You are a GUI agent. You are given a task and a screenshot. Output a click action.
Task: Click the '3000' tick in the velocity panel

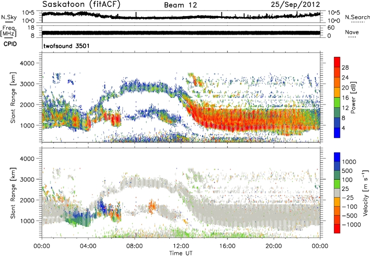click(x=27, y=179)
